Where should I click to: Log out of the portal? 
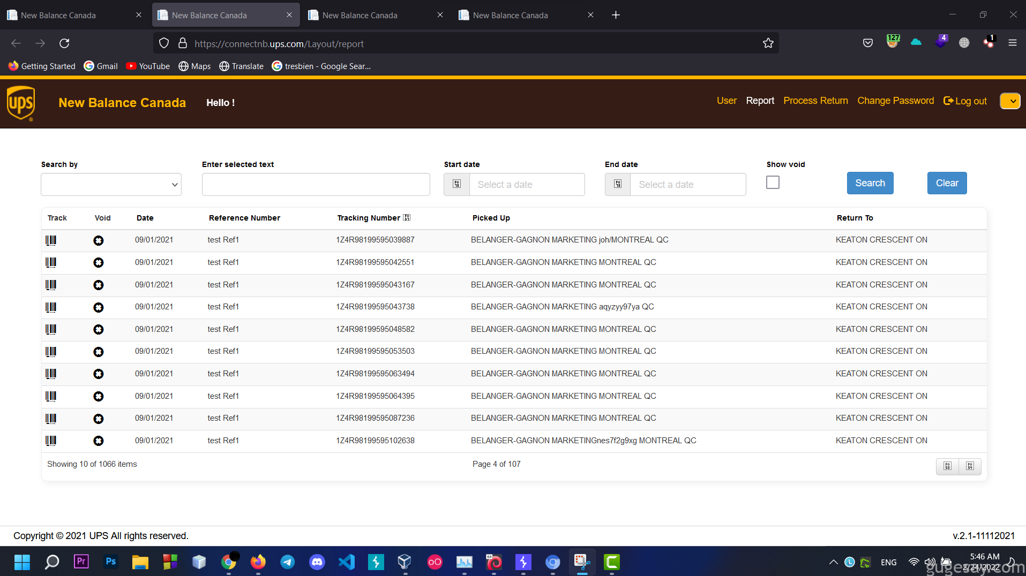tap(965, 101)
